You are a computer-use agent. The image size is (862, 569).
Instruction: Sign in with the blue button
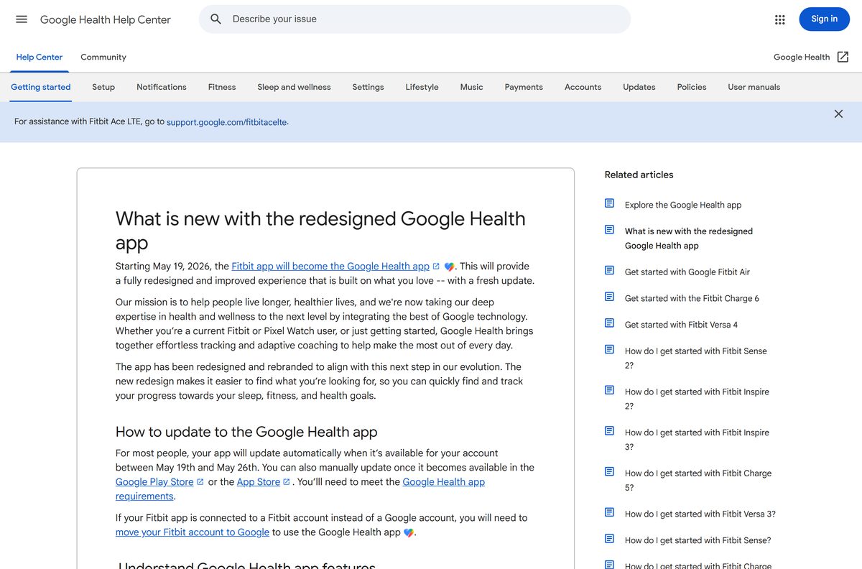tap(824, 19)
